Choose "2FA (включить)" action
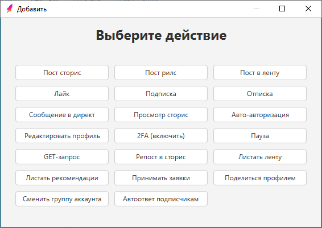The image size is (322, 228). (161, 136)
